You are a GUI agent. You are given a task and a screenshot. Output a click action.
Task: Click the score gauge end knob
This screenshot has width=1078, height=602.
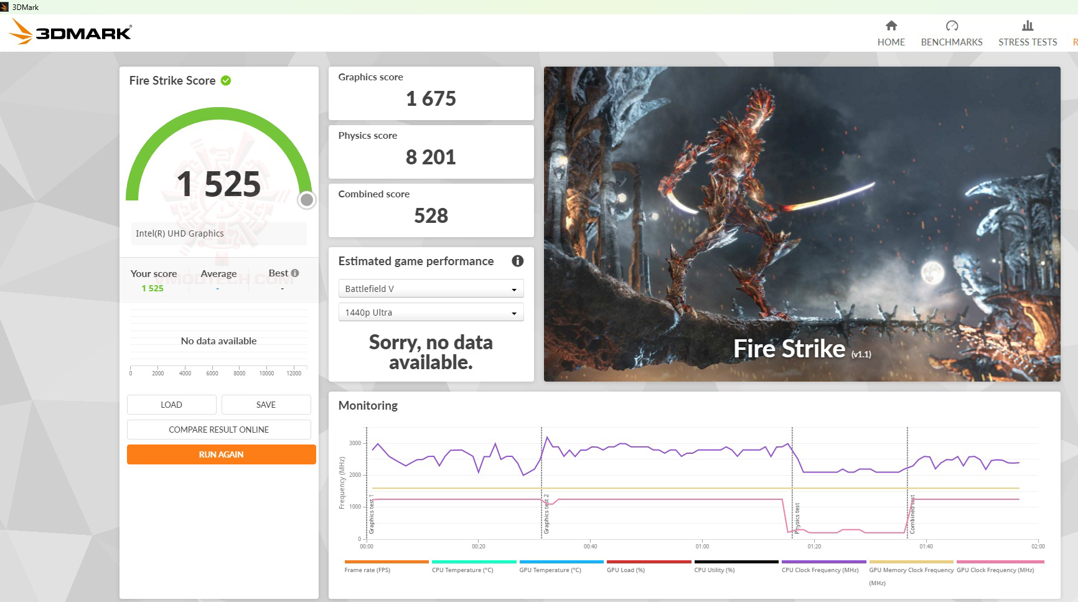click(307, 200)
